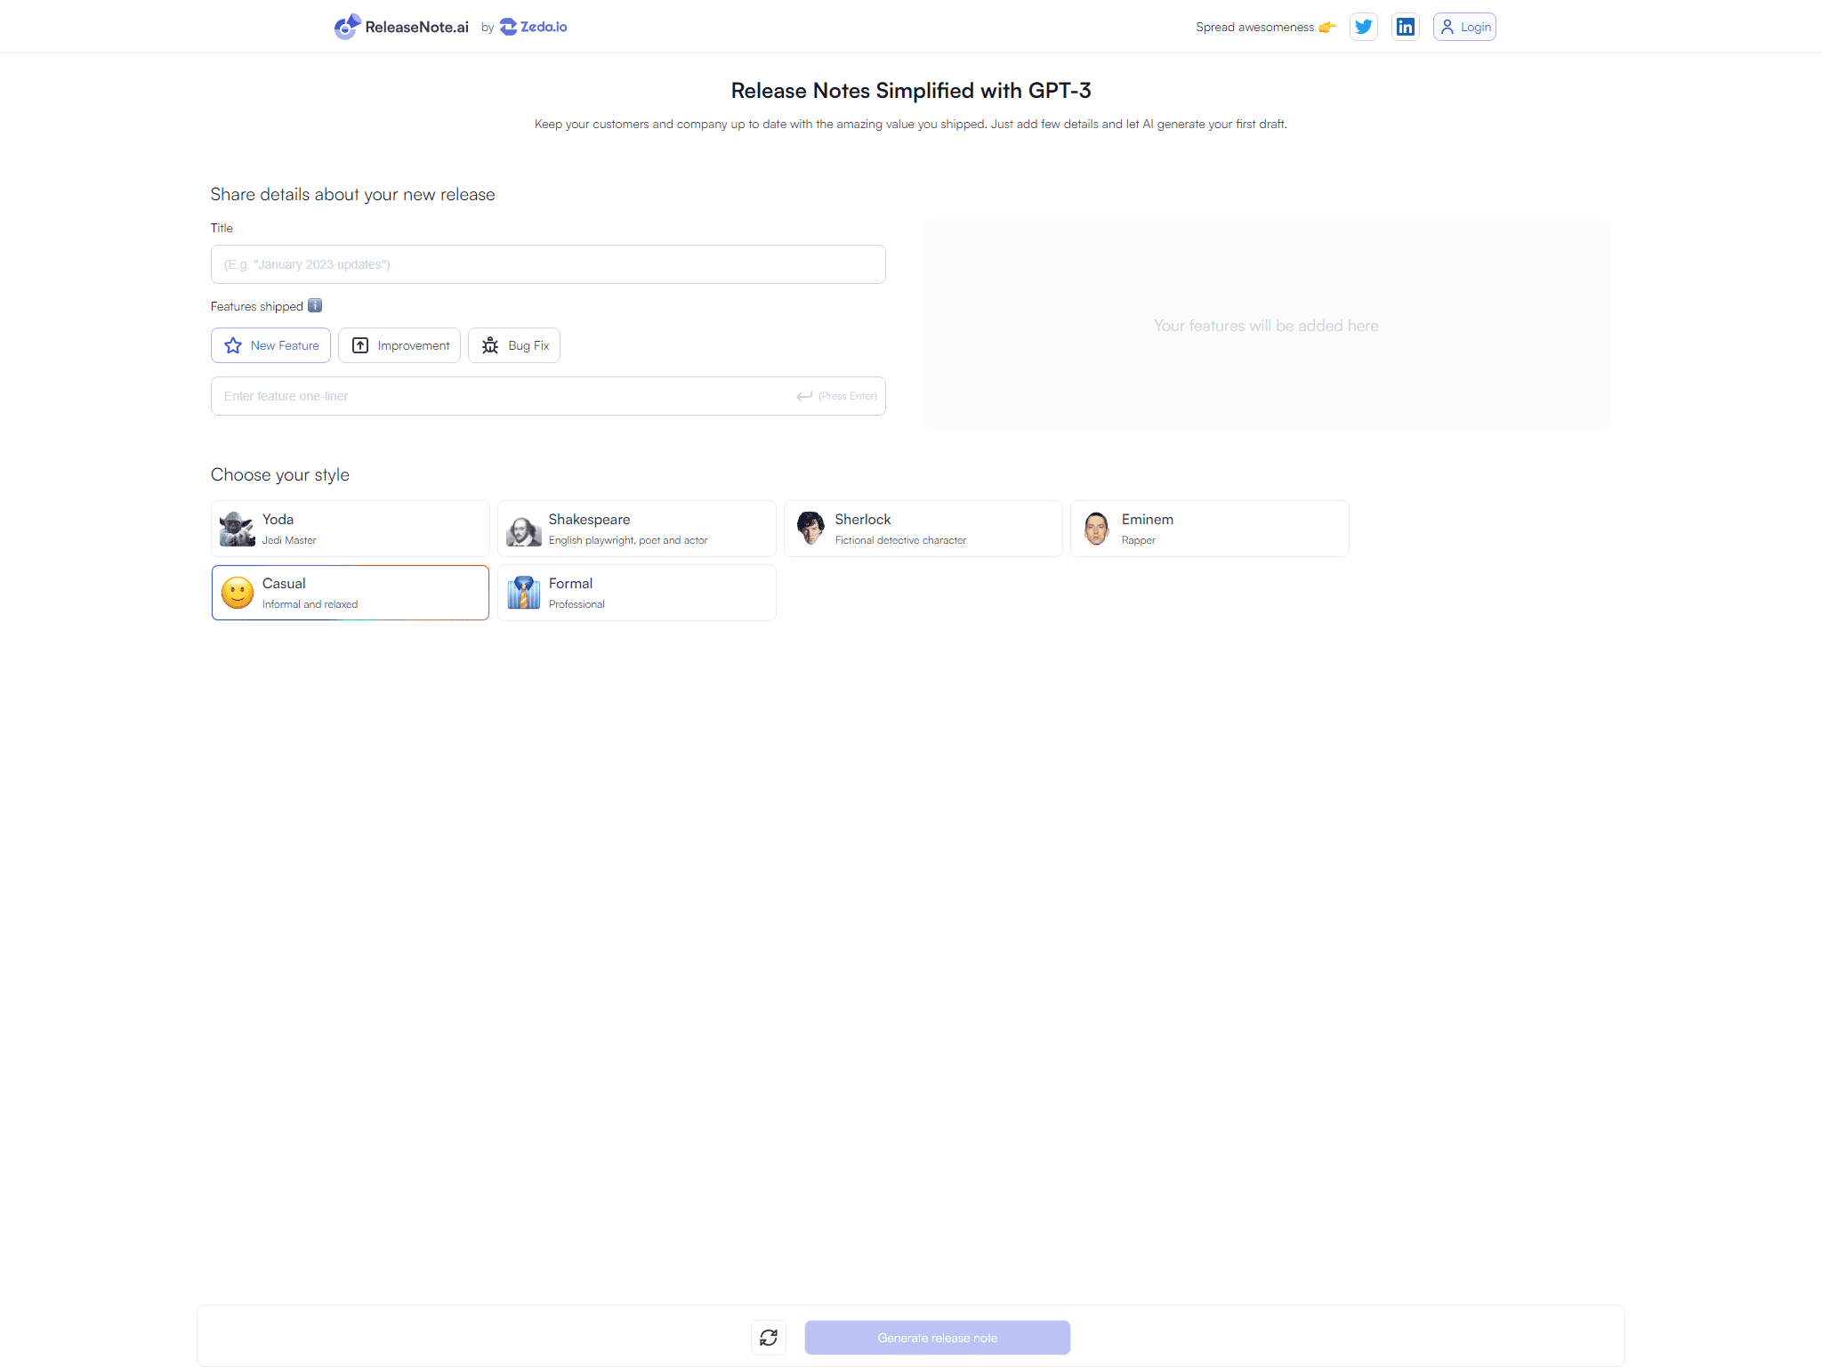Open the Zeda.io link
1822x1367 pixels.
(x=533, y=27)
